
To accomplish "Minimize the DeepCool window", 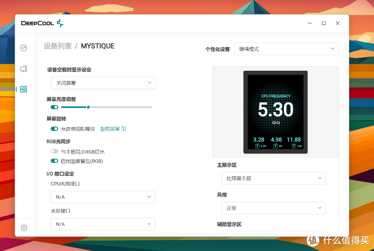I will click(x=309, y=23).
